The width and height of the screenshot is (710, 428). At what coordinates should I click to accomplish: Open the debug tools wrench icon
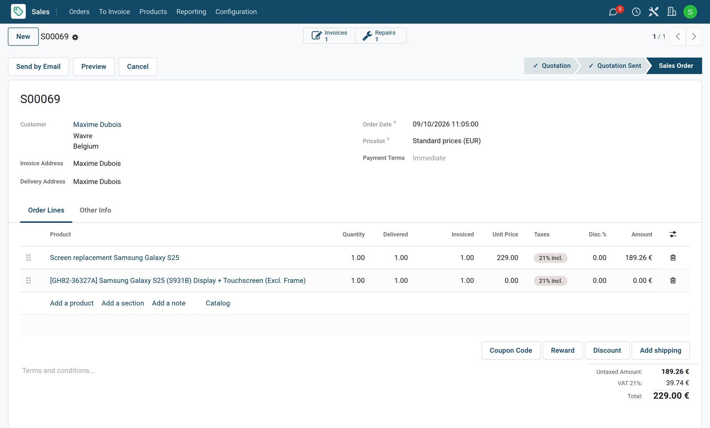(x=653, y=12)
